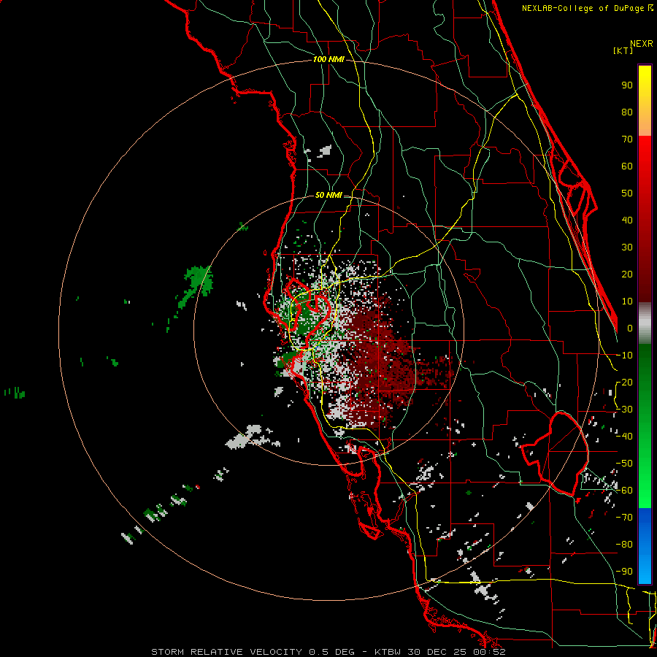Click the -20 value on velocity scale
This screenshot has height=657, width=657.
click(624, 383)
